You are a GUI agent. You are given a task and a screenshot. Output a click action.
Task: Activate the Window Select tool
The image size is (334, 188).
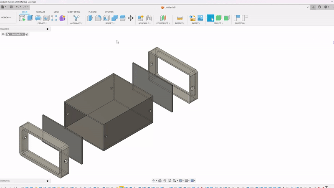point(210,18)
